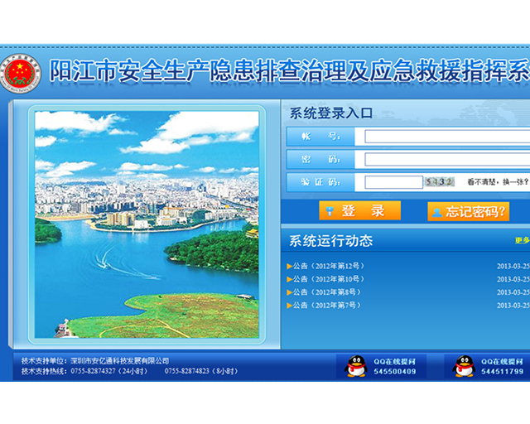This screenshot has width=530, height=424.
Task: Open announcement 公告(2012年第7号)
Action: click(x=326, y=306)
